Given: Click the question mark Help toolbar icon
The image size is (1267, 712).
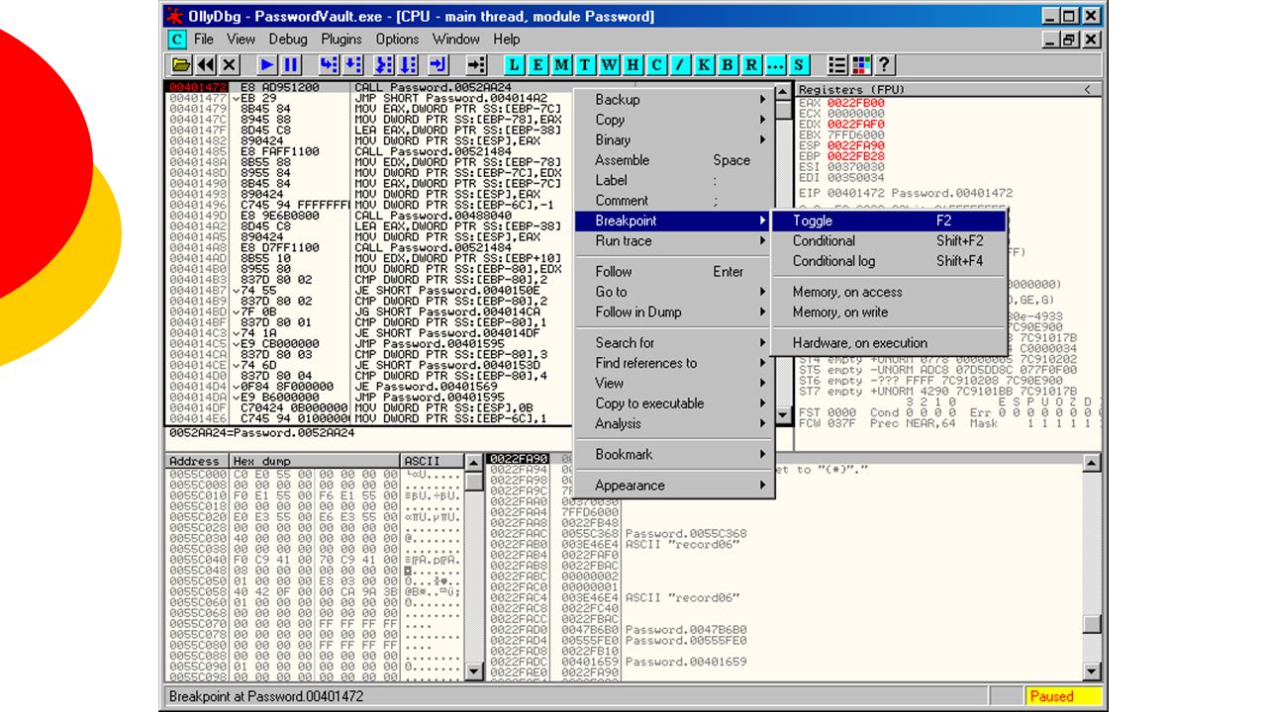Looking at the screenshot, I should (x=885, y=65).
